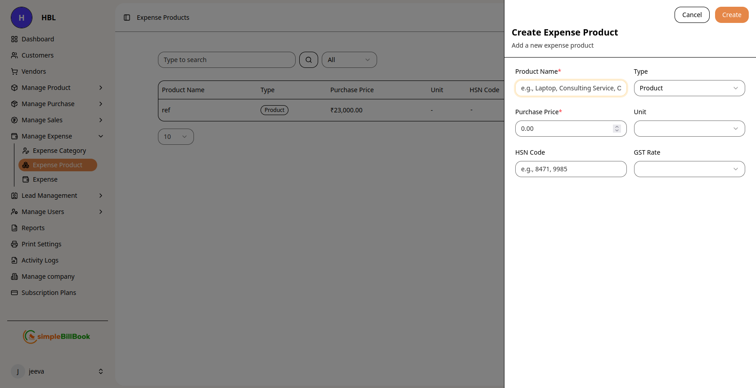Click the Type column header in table
756x388 pixels.
[267, 90]
